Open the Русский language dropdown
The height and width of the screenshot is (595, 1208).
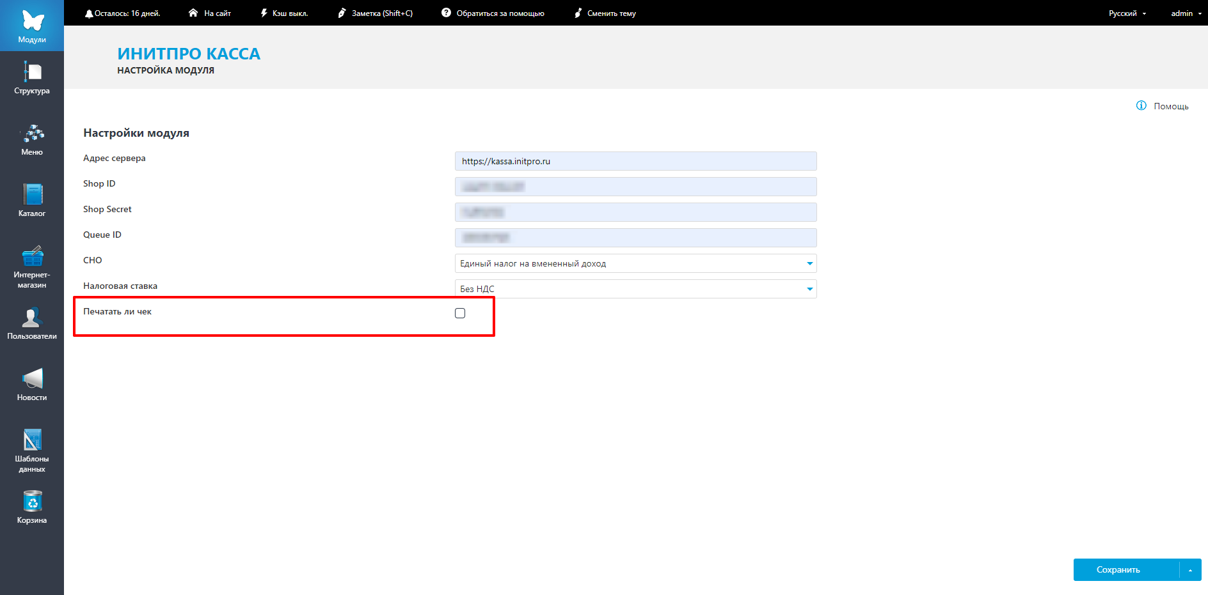point(1127,13)
